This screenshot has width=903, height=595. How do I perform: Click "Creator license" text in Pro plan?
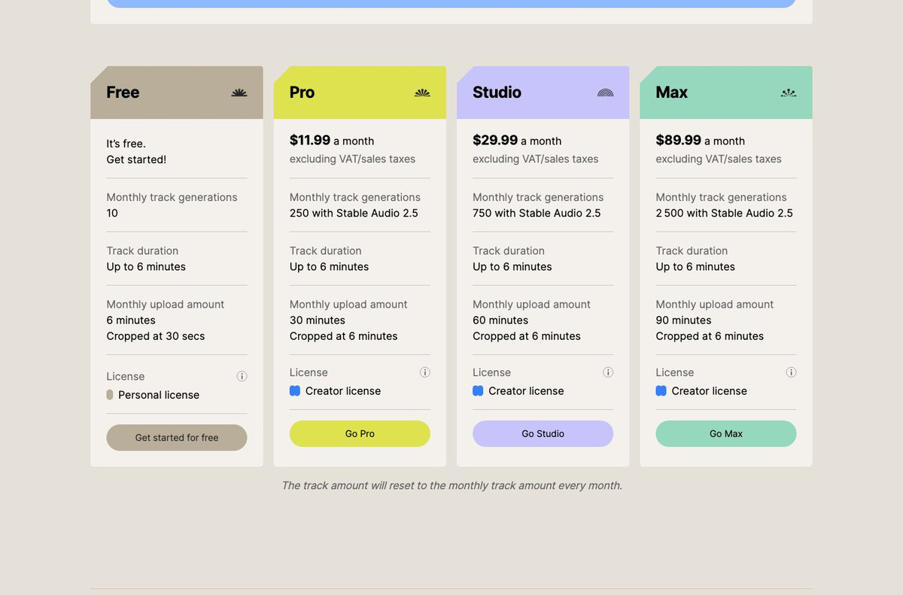point(343,391)
